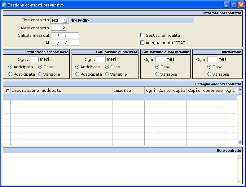Choose Variabile in Fatturazione quota fissa
The width and height of the screenshot is (246, 187).
107,74
